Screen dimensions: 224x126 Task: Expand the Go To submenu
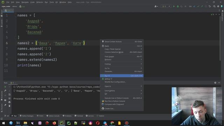coord(122,68)
